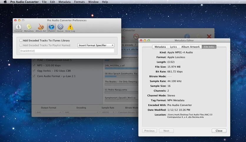
Task: Click the File Size value 15.974 MB
Action: coord(174,67)
